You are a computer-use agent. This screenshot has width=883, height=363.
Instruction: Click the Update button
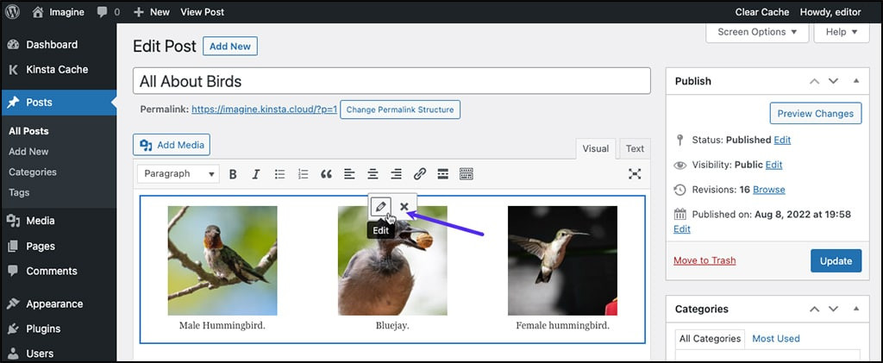(836, 260)
